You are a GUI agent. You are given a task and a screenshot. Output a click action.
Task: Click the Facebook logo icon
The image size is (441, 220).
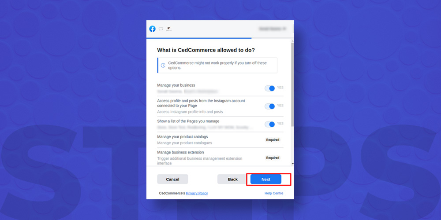point(153,29)
